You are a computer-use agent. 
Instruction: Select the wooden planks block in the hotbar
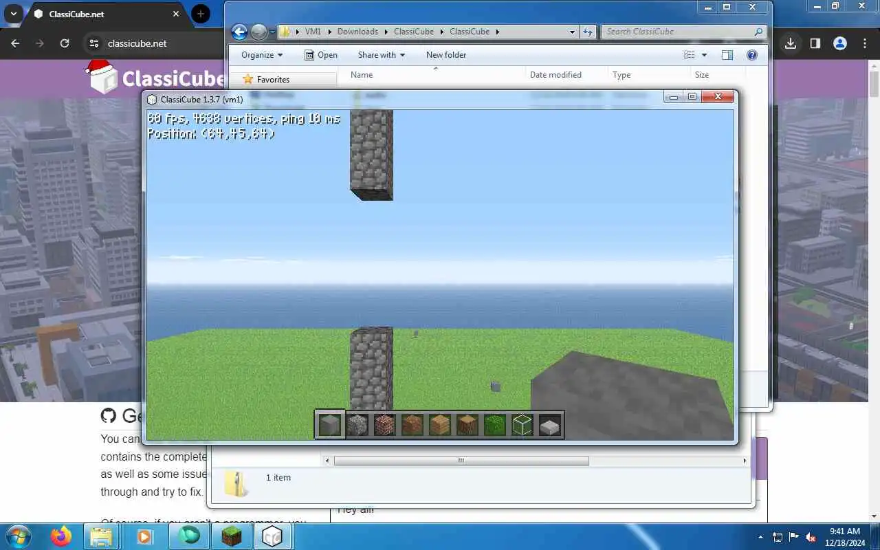point(440,425)
